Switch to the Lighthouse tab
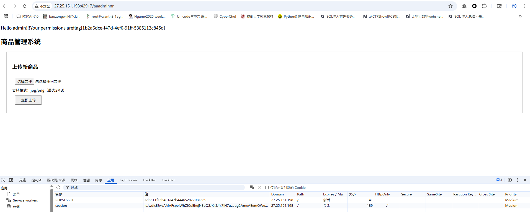 click(128, 180)
